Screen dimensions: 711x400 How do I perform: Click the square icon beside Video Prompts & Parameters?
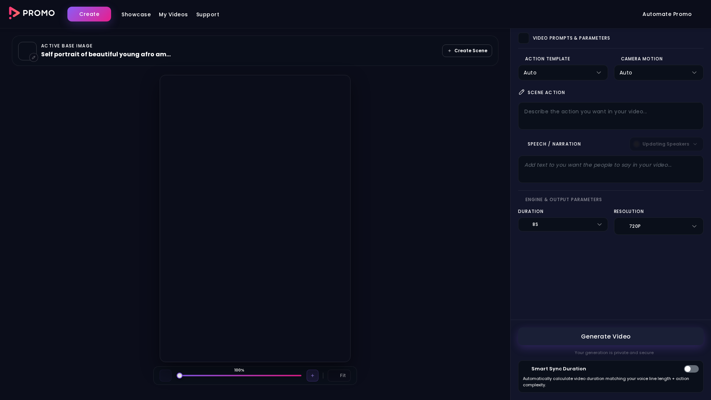(x=524, y=38)
